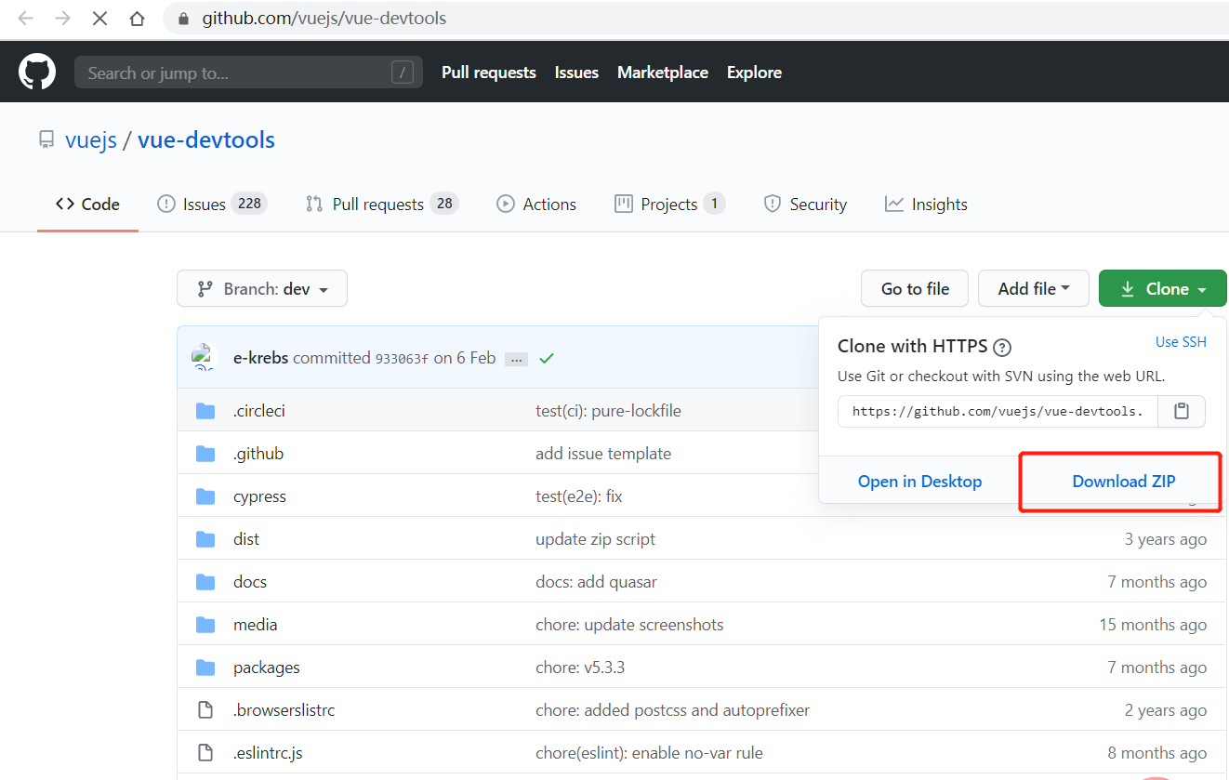Click the green check status icon
This screenshot has width=1229, height=780.
(547, 358)
